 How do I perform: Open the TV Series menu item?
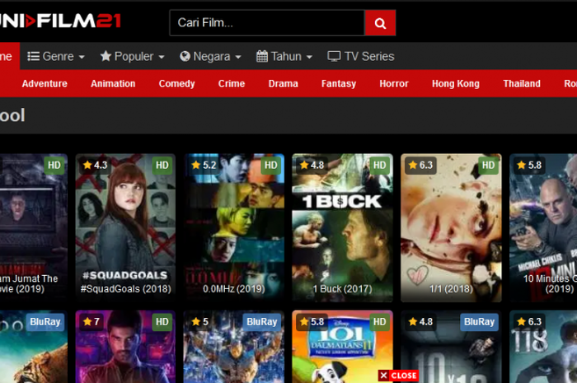[361, 56]
